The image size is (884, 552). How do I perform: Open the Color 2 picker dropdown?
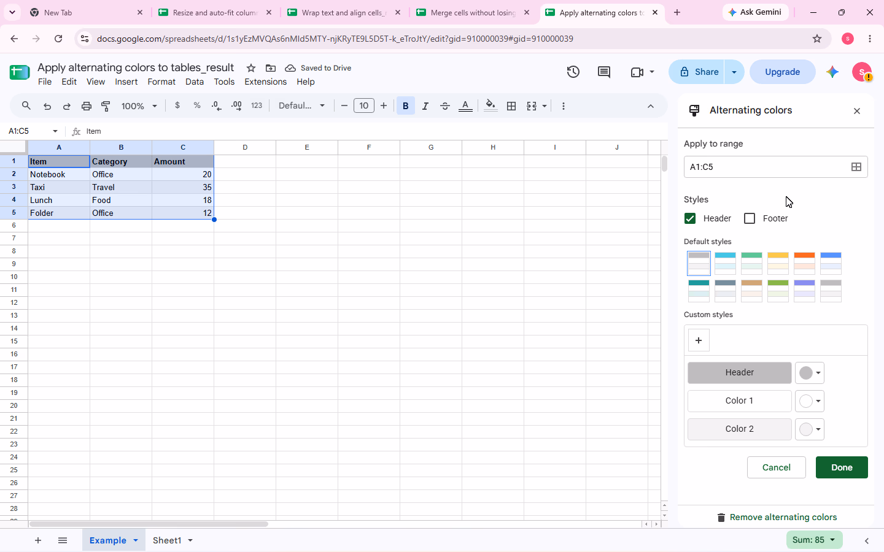click(x=810, y=429)
